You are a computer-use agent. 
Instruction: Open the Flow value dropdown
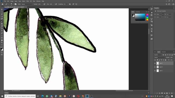click(53, 4)
